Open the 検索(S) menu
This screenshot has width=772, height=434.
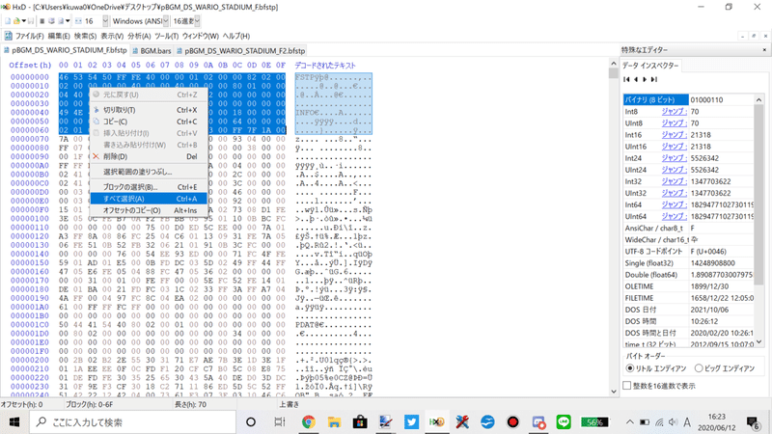point(85,36)
